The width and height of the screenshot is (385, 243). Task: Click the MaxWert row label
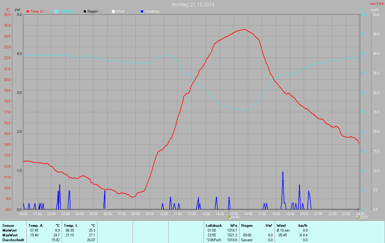click(x=10, y=235)
